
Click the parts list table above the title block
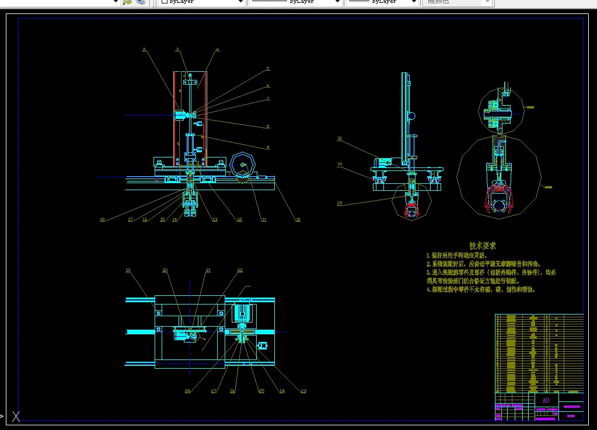click(x=539, y=353)
